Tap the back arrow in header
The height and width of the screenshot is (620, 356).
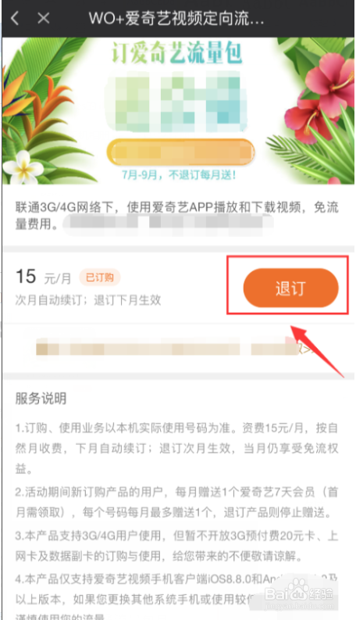pos(15,18)
